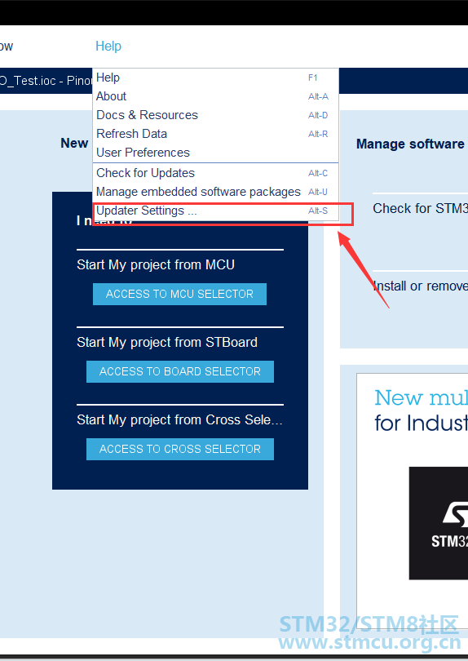Viewport: 468px width, 661px height.
Task: Click ACCESS TO BOARD SELECTOR button
Action: coord(180,371)
